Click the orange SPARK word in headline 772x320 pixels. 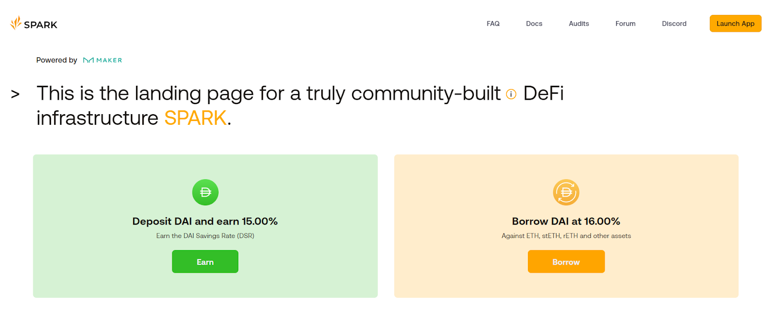pos(195,118)
